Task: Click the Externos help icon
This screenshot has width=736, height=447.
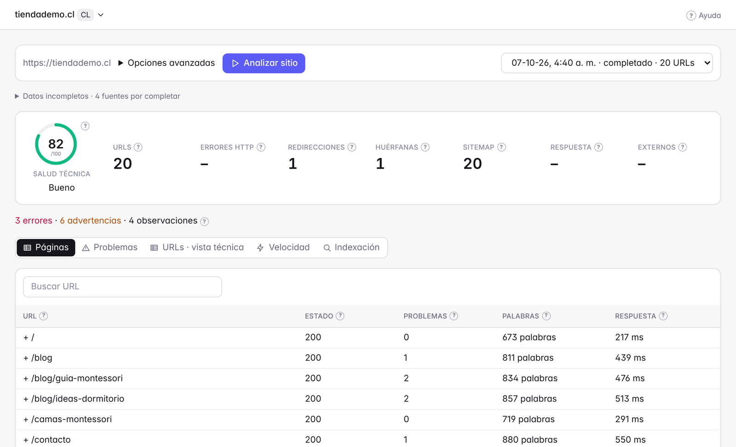Action: [x=683, y=147]
